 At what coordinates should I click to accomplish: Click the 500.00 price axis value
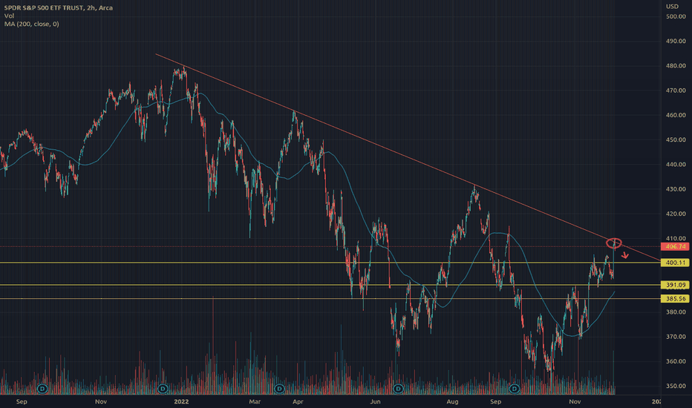tap(676, 16)
